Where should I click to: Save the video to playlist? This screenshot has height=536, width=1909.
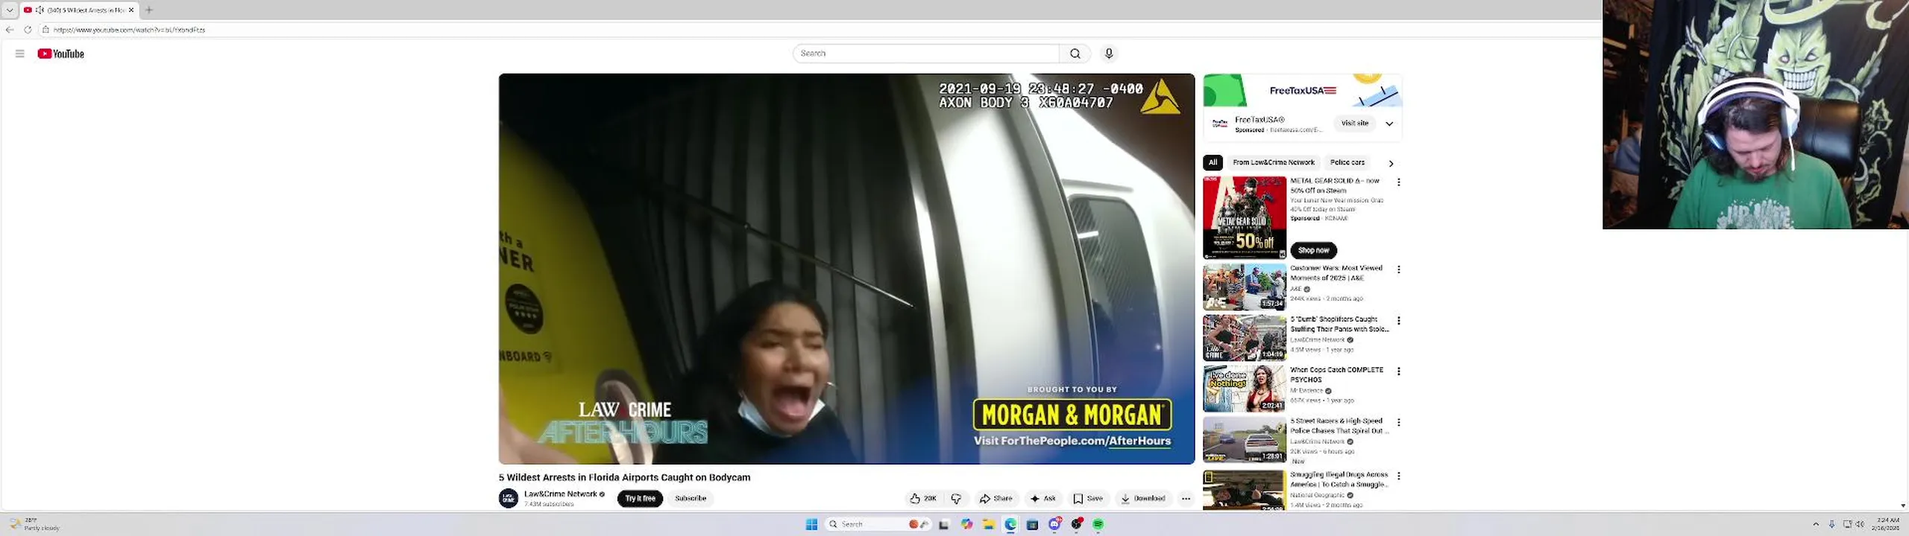click(x=1088, y=499)
